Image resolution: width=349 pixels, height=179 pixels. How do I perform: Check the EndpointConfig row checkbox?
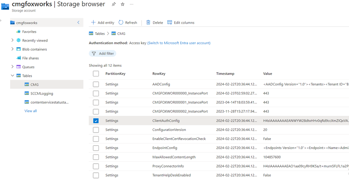pyautogui.click(x=96, y=148)
